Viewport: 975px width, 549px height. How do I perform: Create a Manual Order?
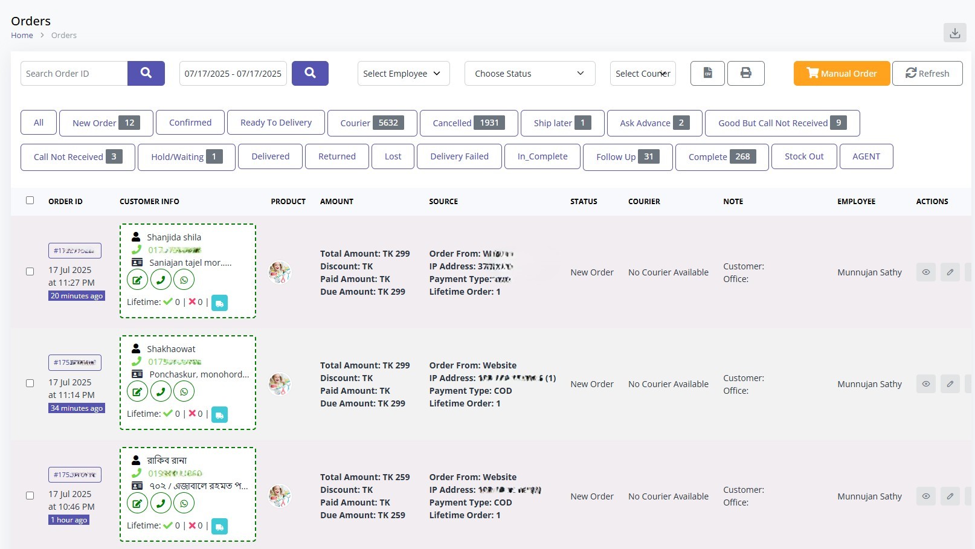tap(841, 73)
